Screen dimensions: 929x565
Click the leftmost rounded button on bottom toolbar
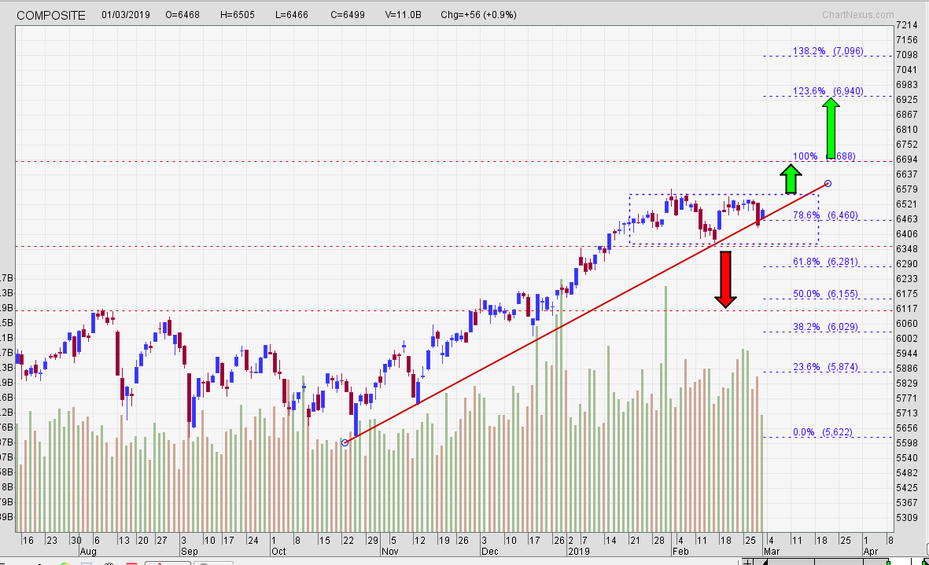point(168,562)
